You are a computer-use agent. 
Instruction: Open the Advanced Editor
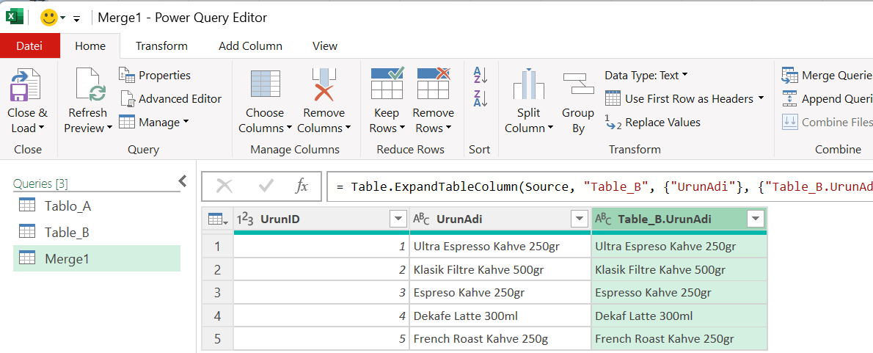point(171,98)
